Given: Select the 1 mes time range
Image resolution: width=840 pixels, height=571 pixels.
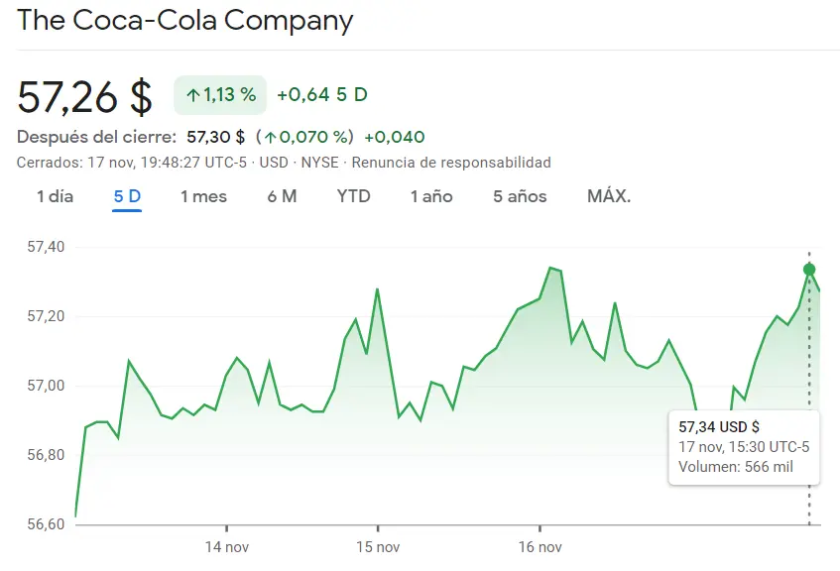Looking at the screenshot, I should coord(202,196).
